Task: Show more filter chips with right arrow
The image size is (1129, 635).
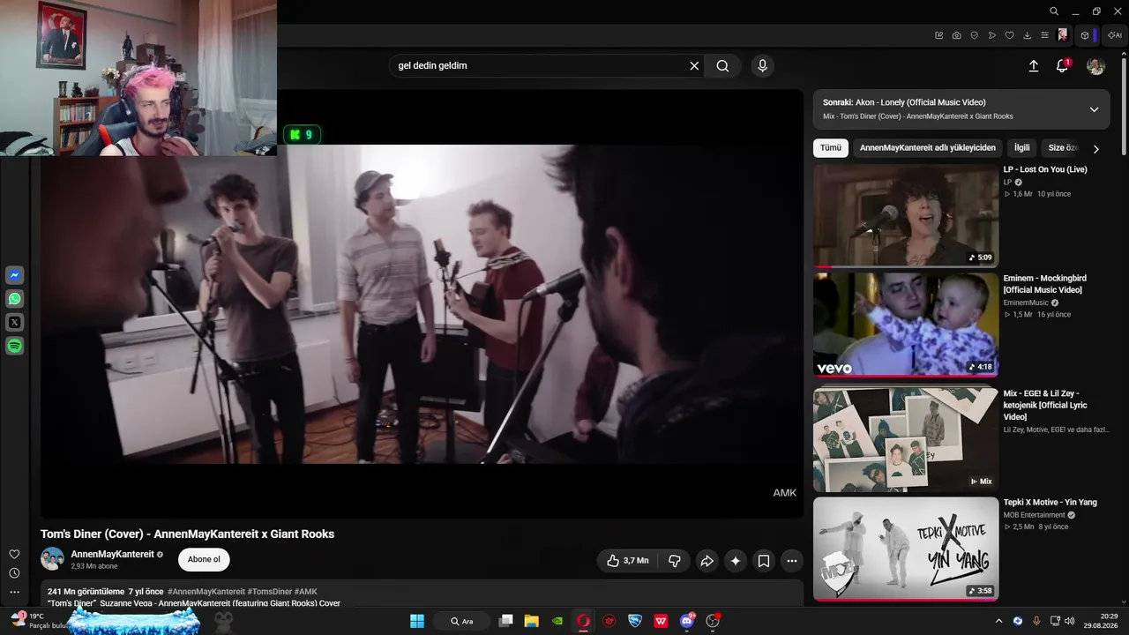Action: tap(1095, 148)
